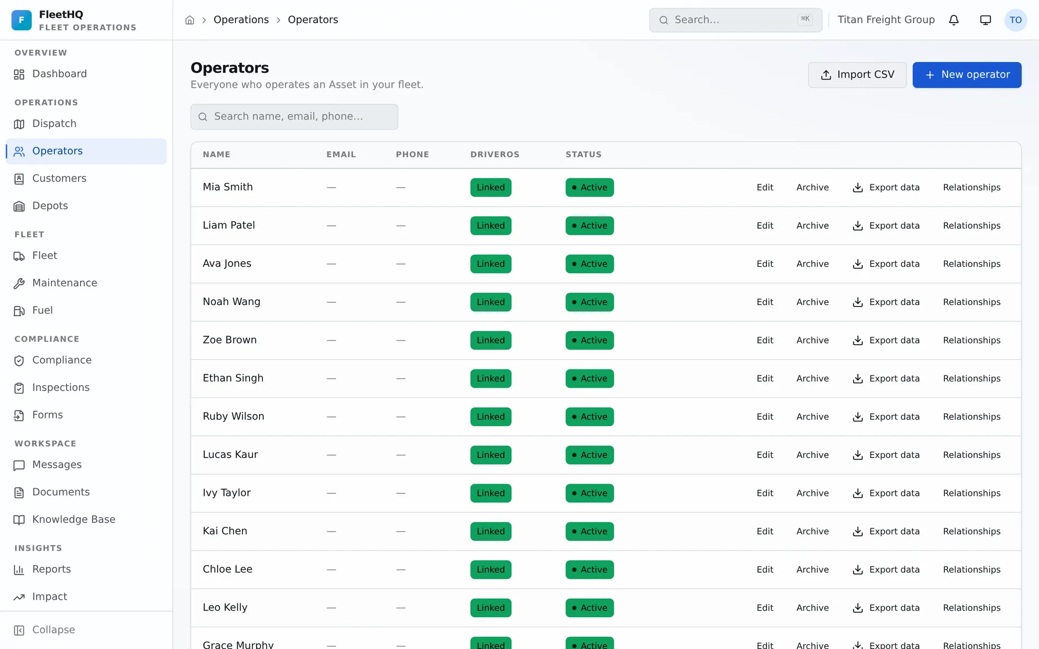Click the global Search box in header
This screenshot has height=649, width=1039.
[735, 20]
